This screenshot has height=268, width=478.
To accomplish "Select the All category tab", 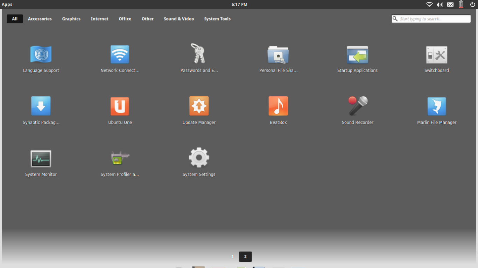I will (x=15, y=19).
